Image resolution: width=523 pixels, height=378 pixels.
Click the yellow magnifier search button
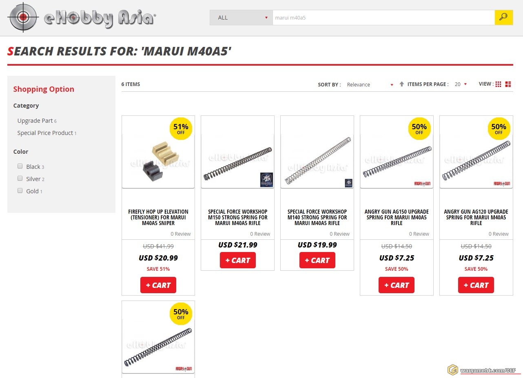504,18
